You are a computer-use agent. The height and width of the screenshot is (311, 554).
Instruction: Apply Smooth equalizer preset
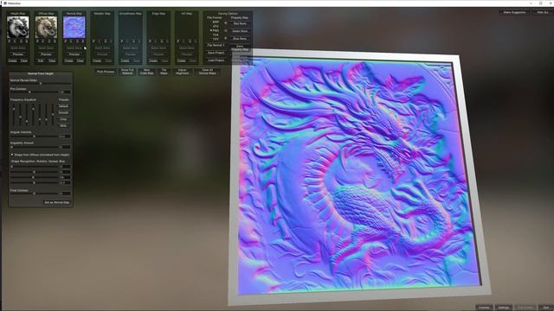pyautogui.click(x=63, y=113)
